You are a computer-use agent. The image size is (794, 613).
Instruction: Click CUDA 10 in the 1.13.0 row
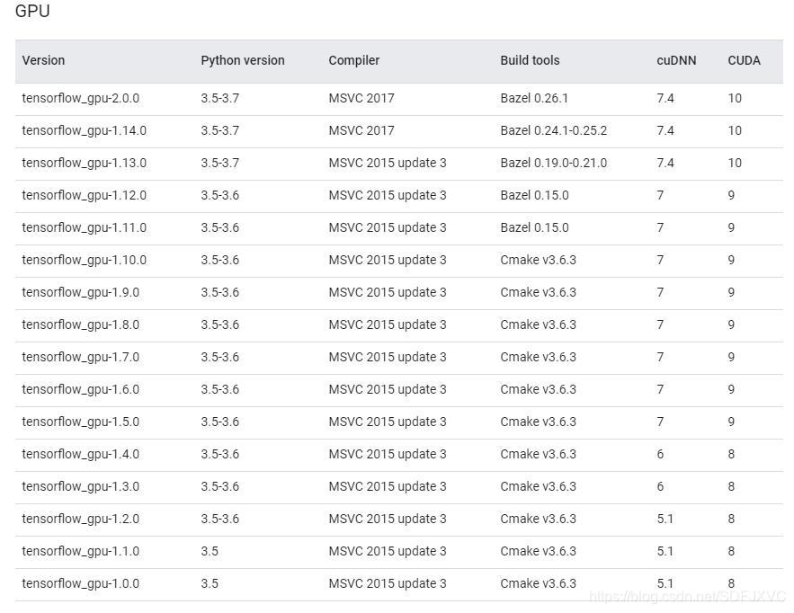(x=735, y=163)
